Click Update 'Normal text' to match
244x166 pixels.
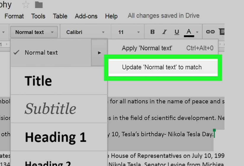(162, 67)
